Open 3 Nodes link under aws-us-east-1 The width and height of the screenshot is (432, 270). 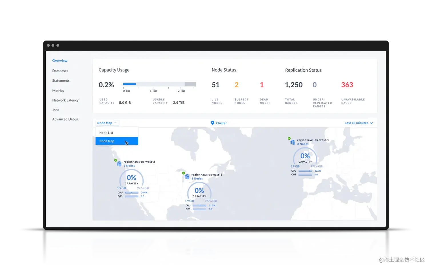point(197,179)
